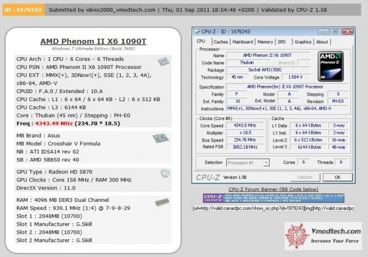Click the red 4343.49 MHz frequency text
The image size is (368, 257).
[54, 124]
